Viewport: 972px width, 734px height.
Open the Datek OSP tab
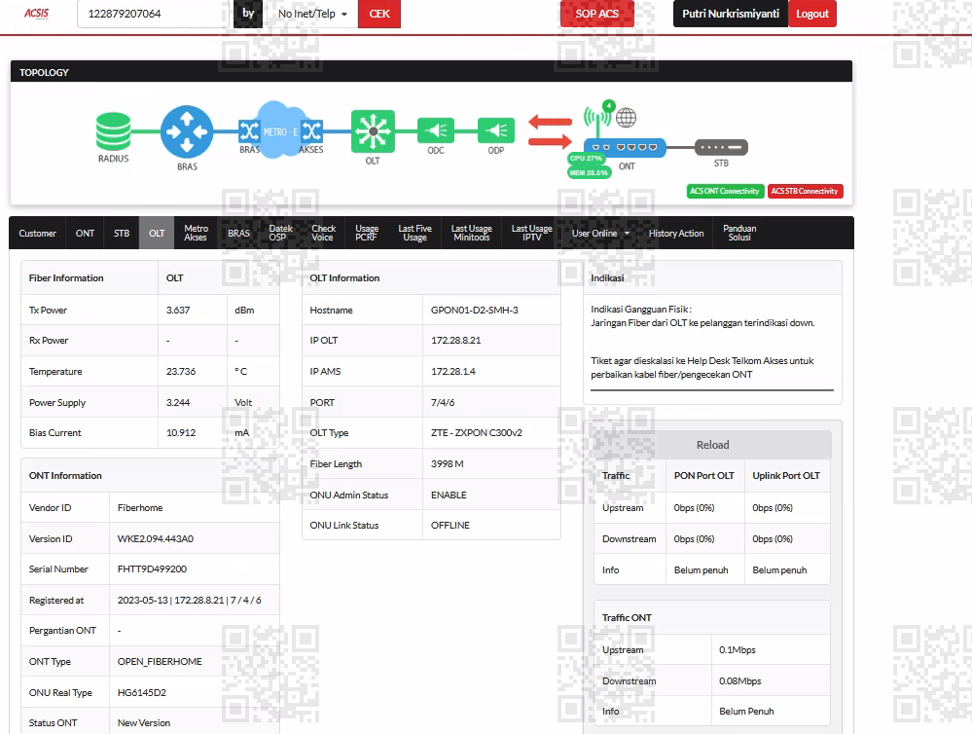click(x=280, y=234)
